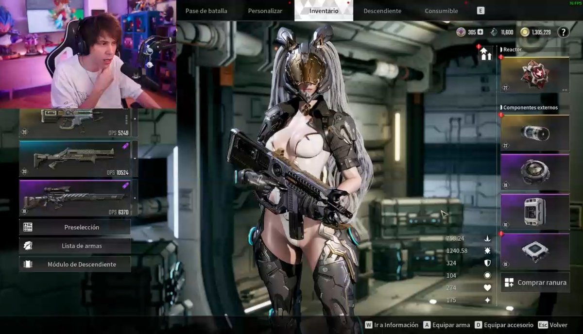This screenshot has height=334, width=583.
Task: Click the 324 stat value
Action: tap(451, 263)
